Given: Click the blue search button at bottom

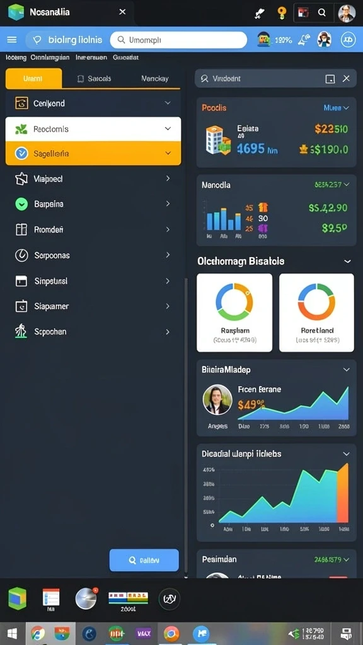Looking at the screenshot, I should point(144,560).
